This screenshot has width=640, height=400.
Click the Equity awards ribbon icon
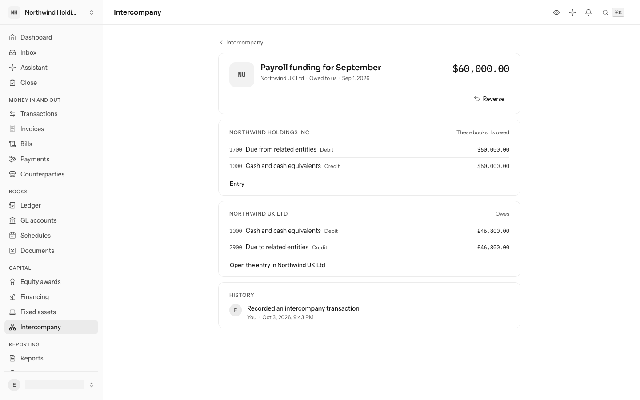pyautogui.click(x=12, y=282)
